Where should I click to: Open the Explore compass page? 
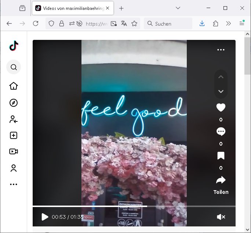pos(14,103)
